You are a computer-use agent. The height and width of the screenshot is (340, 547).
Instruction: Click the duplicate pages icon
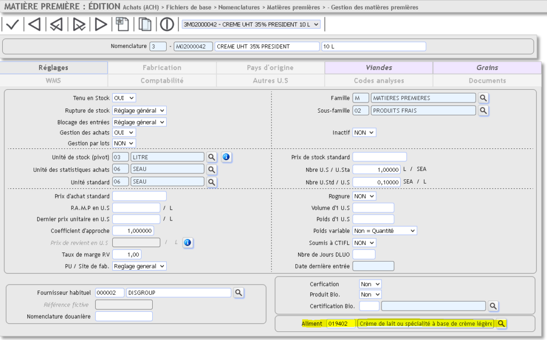[145, 25]
